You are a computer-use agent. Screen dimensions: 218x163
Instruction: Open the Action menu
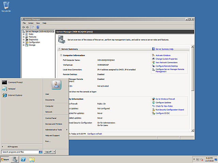click(x=31, y=23)
